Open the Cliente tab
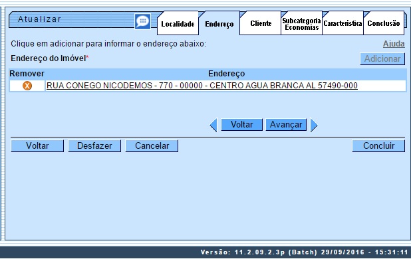Screen dimensions: 411x259 click(261, 23)
